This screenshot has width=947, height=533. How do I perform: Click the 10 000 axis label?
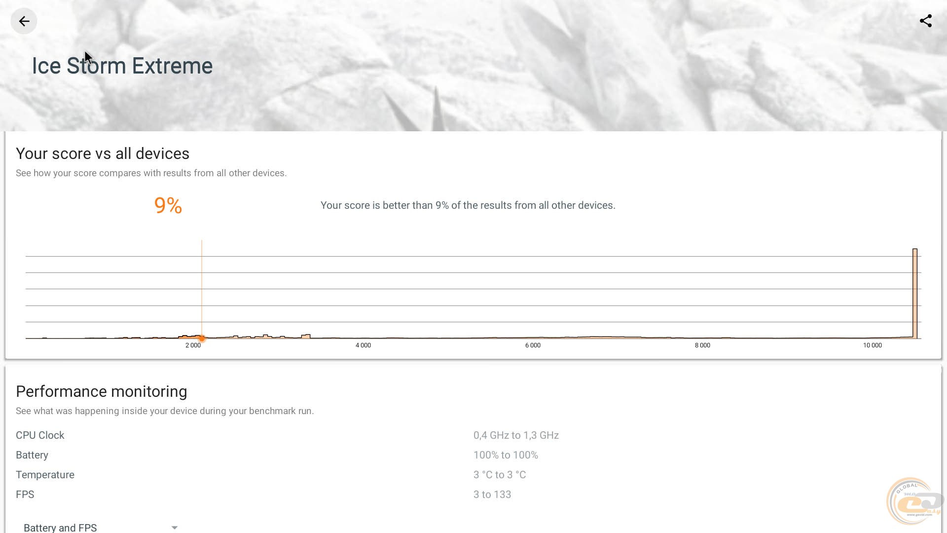pos(872,345)
